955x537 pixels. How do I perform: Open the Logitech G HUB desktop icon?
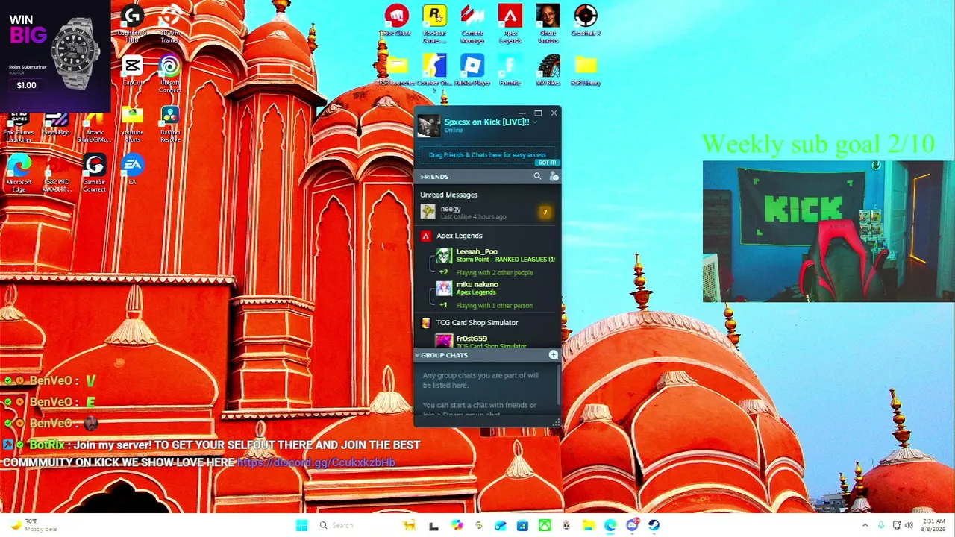[x=132, y=23]
